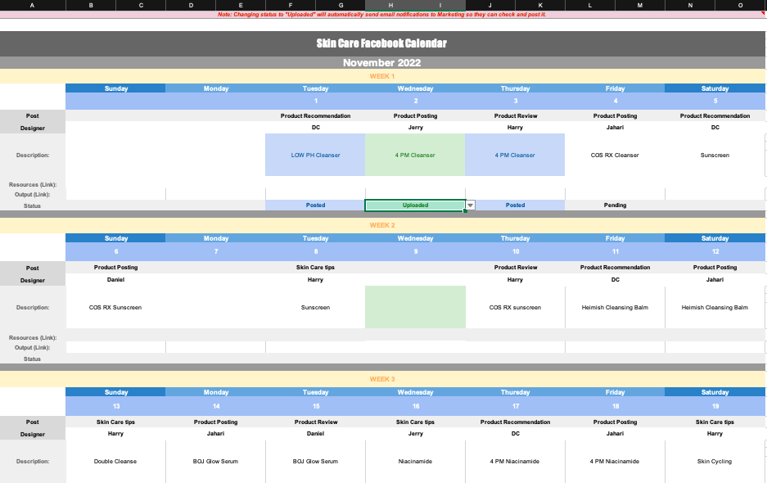Click COS RX Sunscreen description under Sunday 6
Image resolution: width=767 pixels, height=483 pixels.
point(115,307)
